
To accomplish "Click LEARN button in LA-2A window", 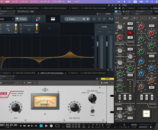I will (x=104, y=83).
